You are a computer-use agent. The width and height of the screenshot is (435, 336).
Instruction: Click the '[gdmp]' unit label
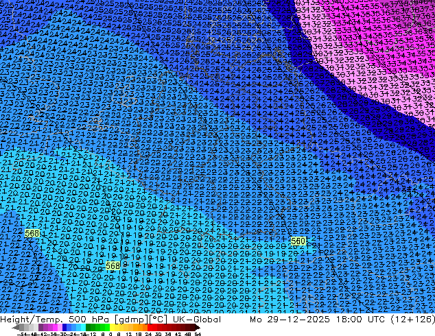pos(132,320)
